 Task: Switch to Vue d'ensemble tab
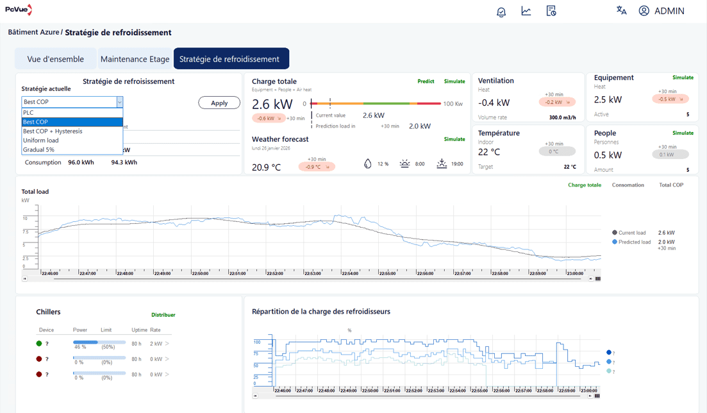56,59
